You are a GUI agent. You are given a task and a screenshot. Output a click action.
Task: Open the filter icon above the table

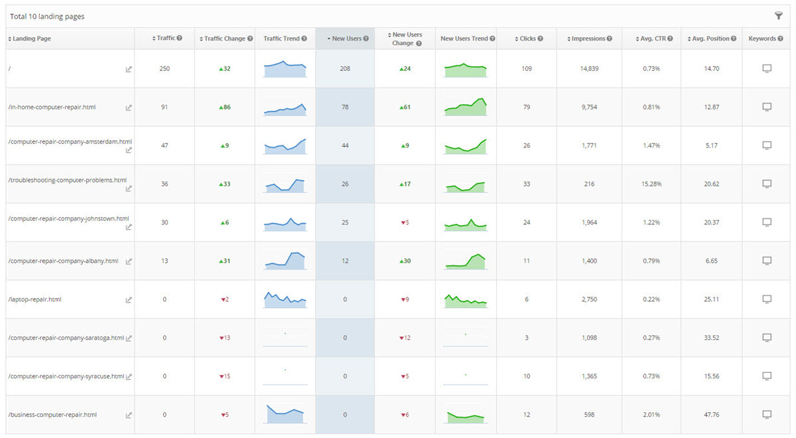779,16
